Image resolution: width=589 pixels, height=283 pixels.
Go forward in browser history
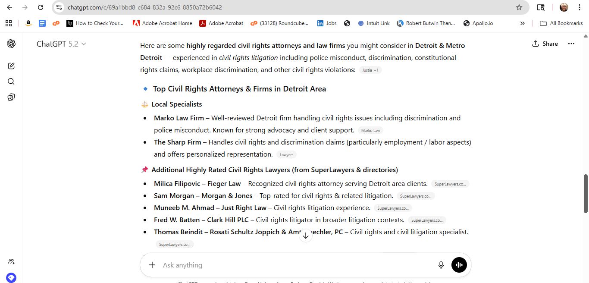pyautogui.click(x=25, y=7)
